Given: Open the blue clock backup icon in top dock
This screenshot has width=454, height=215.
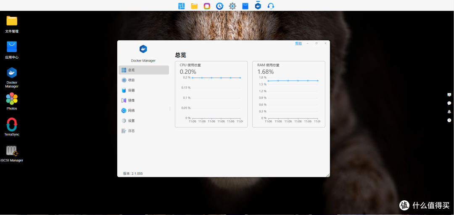Looking at the screenshot, I should (219, 6).
